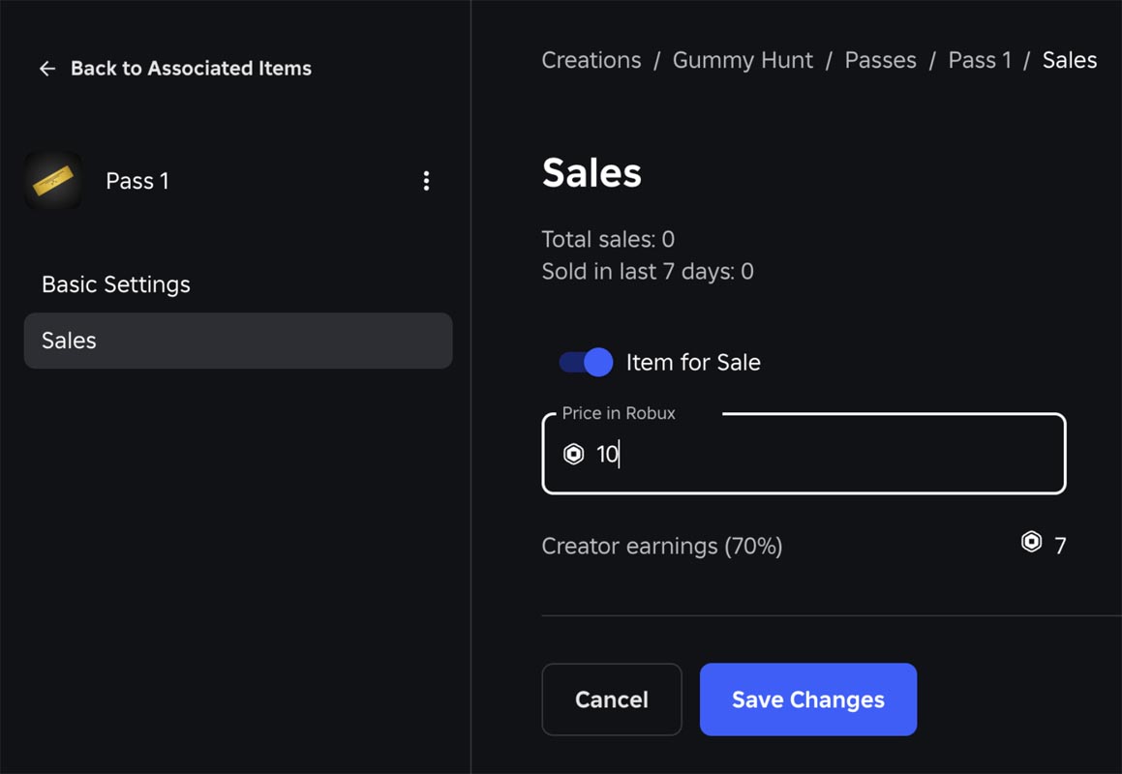Viewport: 1122px width, 774px height.
Task: Click the Pass 1 name in sidebar
Action: [x=137, y=181]
